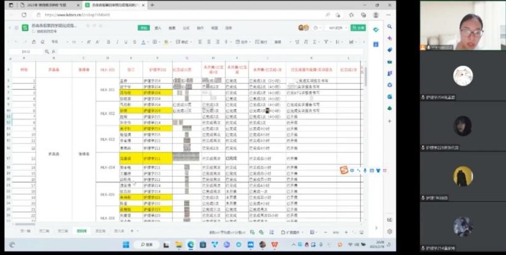Toggle bold formatting in toolbar

pos(108,42)
